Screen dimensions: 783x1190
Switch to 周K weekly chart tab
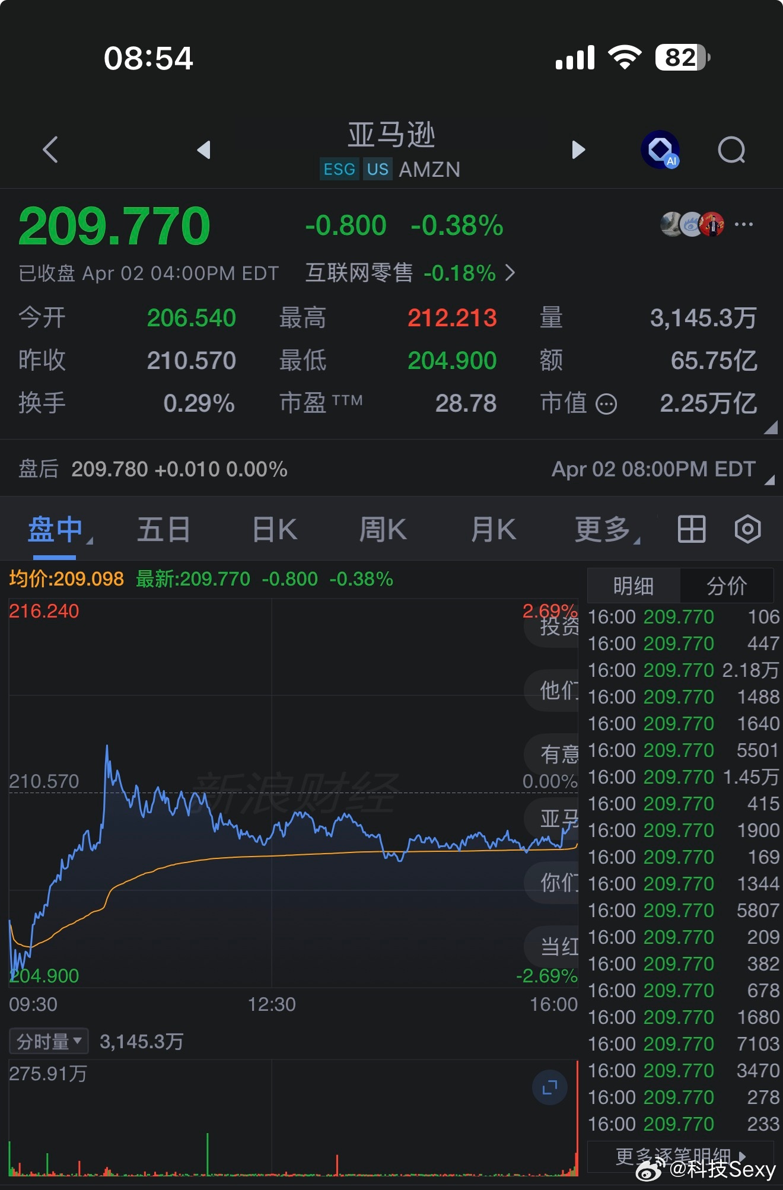coord(383,529)
